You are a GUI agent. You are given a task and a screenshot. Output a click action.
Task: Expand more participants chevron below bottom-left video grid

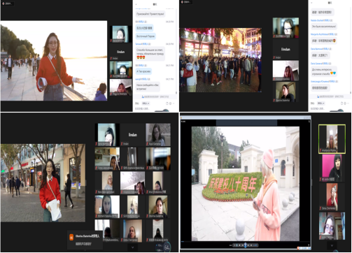132,247
